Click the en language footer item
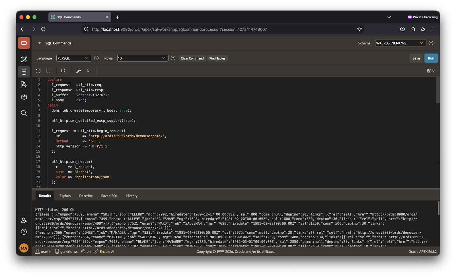 (x=86, y=252)
